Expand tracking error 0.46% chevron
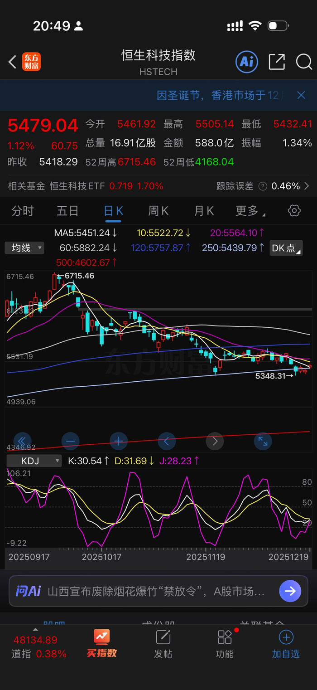Viewport: 317px width, 690px height. 307,186
